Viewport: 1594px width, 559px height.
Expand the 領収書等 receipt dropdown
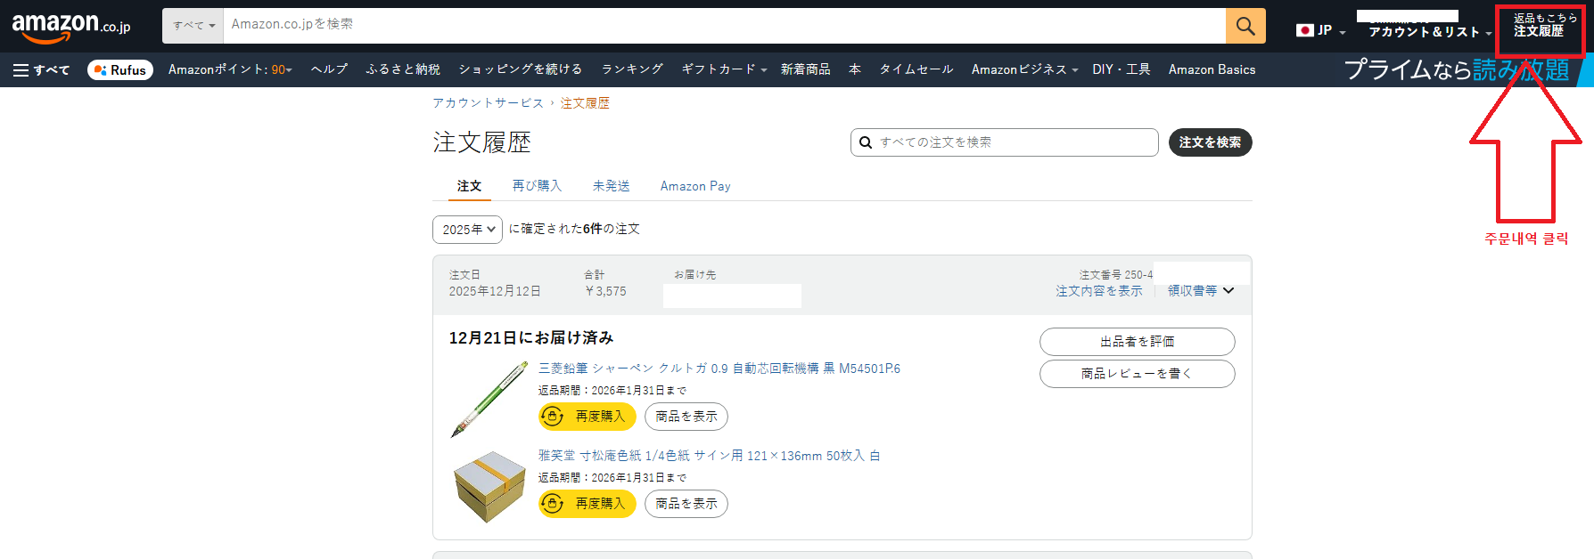point(1200,291)
